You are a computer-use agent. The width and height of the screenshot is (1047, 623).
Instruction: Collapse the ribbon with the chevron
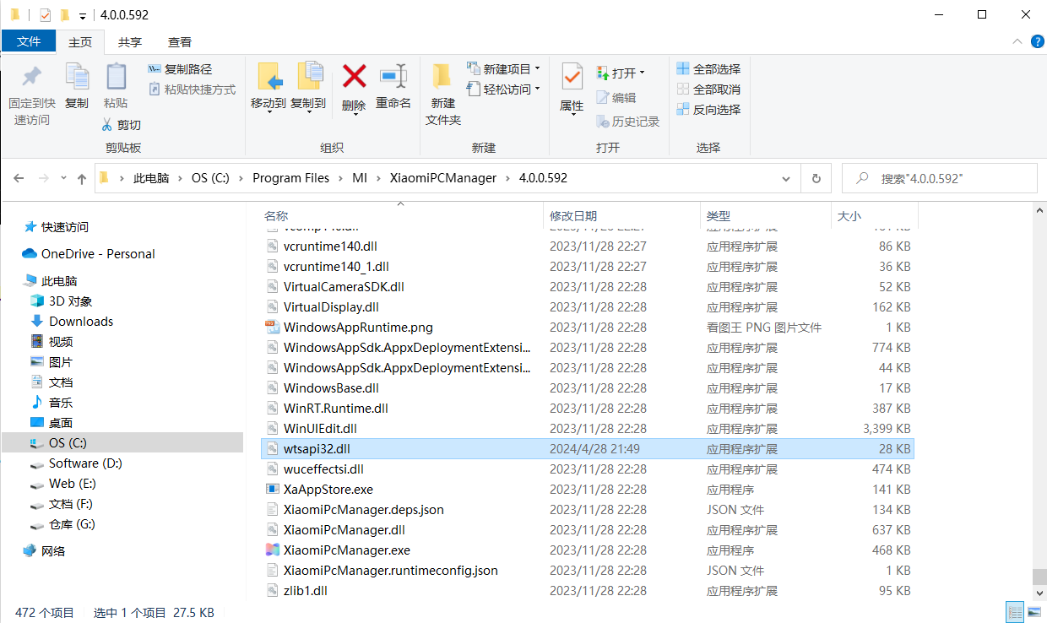point(1017,41)
